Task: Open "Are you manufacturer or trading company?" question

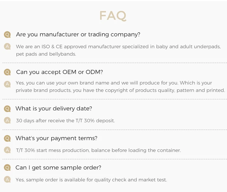Action: (x=78, y=35)
